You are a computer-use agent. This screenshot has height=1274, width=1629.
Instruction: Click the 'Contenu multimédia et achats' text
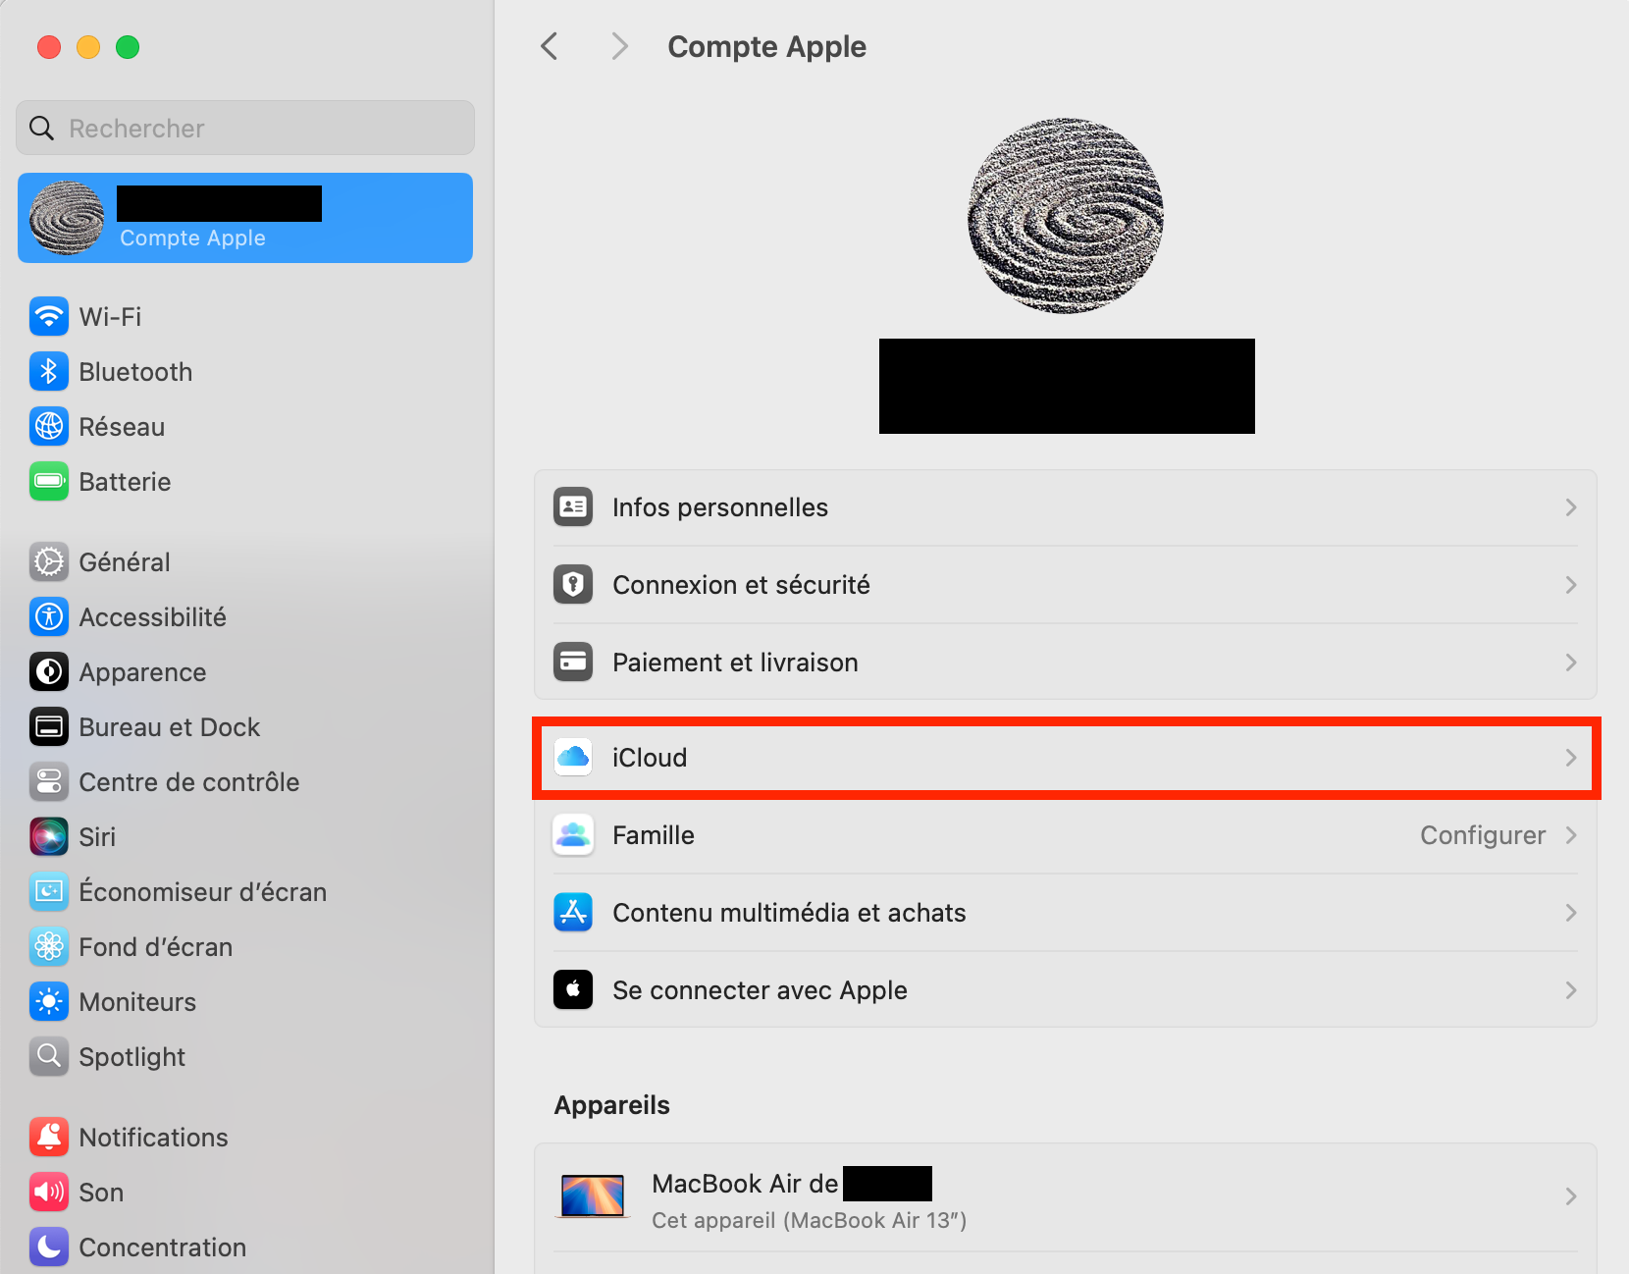coord(789,913)
